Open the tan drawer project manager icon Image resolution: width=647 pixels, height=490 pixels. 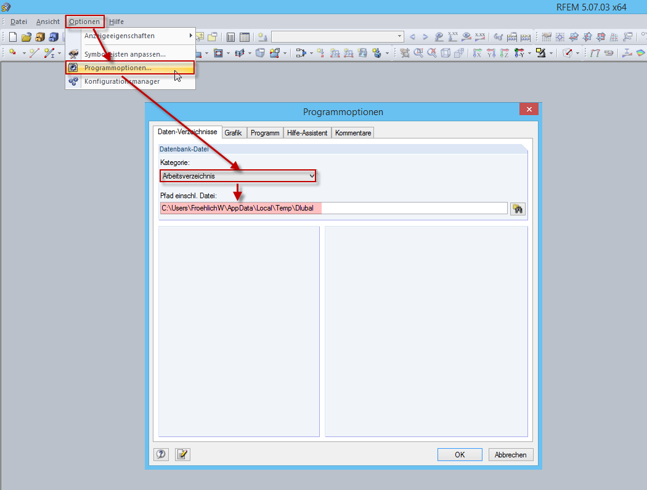(x=40, y=37)
